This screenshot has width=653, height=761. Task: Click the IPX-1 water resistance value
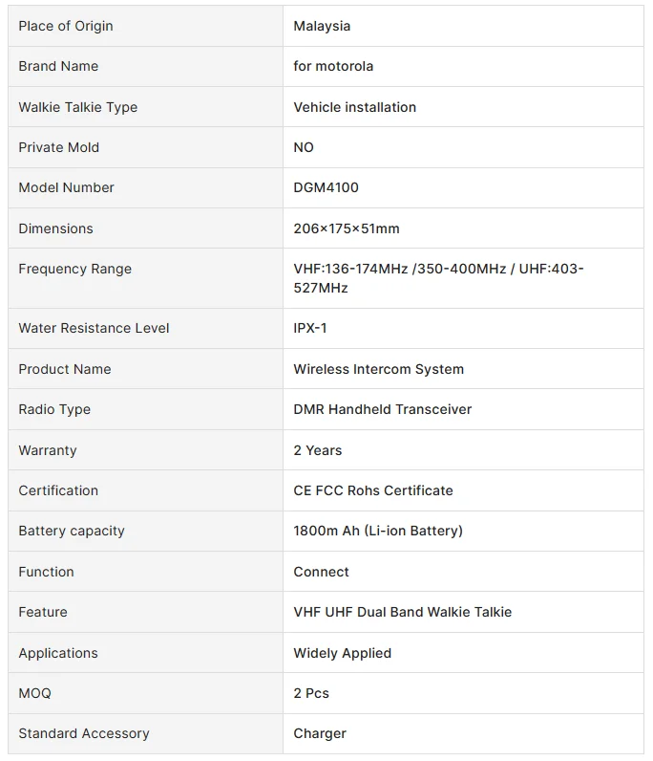click(x=310, y=328)
